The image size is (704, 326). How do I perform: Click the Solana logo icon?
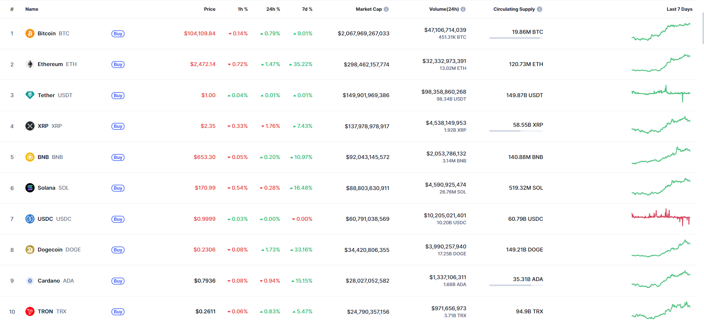(30, 188)
